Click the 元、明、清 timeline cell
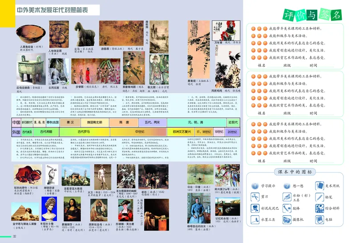The height and width of the screenshot is (243, 356). point(197,123)
